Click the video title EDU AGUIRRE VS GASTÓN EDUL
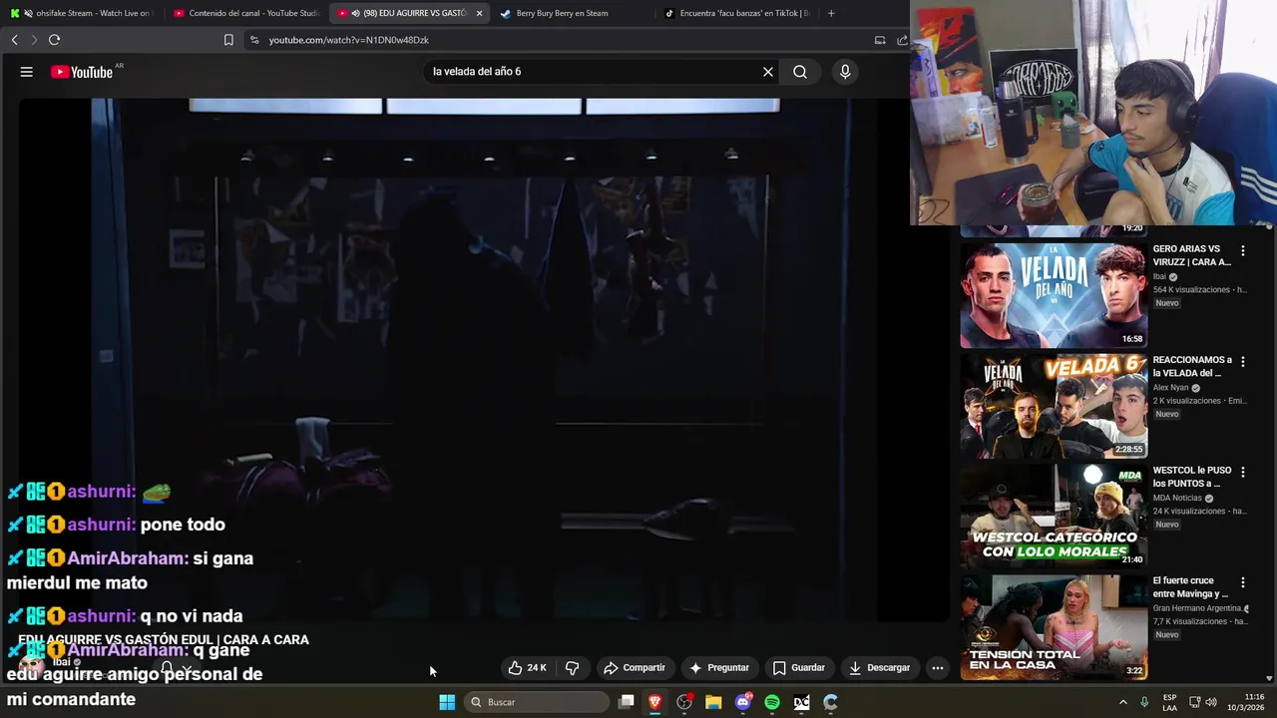 coord(164,640)
